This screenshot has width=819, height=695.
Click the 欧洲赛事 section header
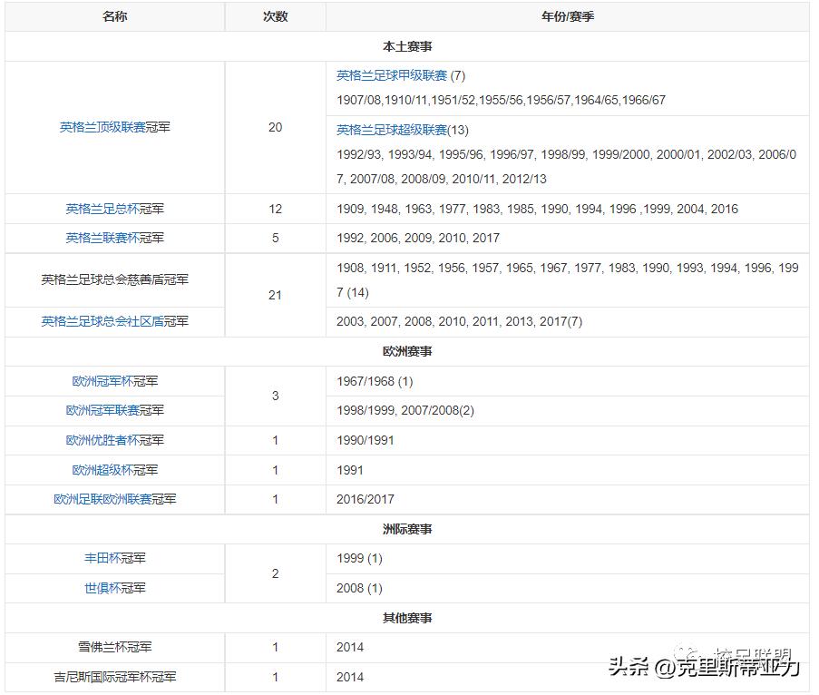pos(408,351)
